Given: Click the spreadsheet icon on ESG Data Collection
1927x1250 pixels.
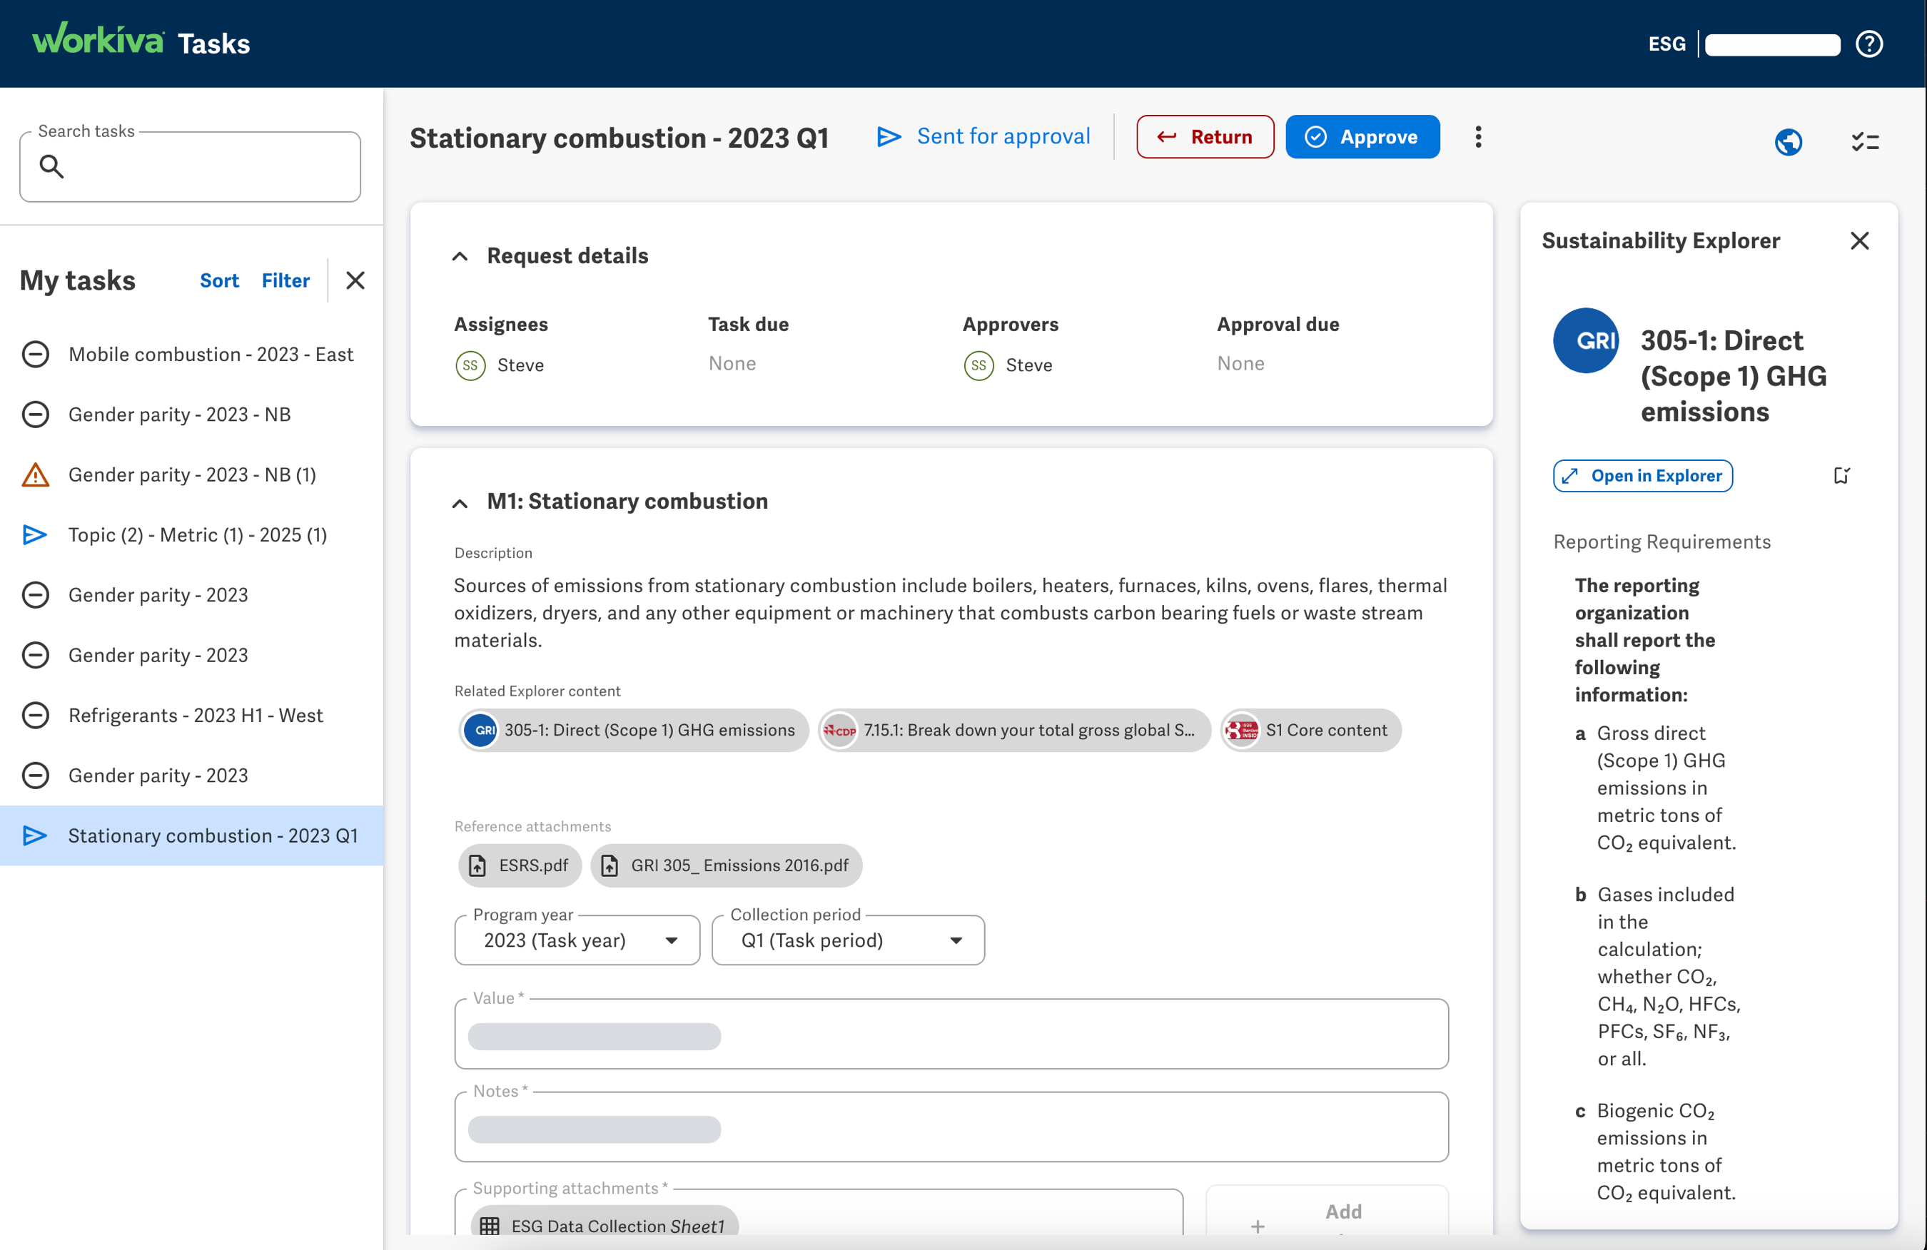Looking at the screenshot, I should pos(489,1226).
